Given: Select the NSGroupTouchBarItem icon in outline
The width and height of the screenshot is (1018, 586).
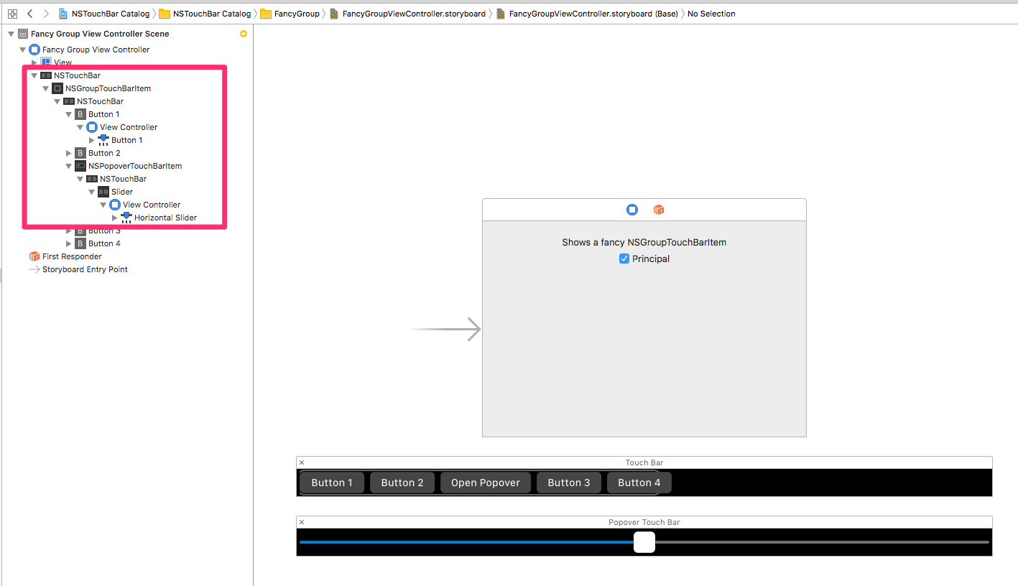Looking at the screenshot, I should click(57, 88).
